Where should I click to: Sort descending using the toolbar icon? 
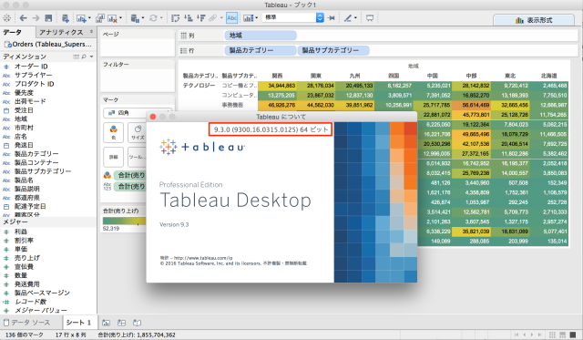coord(201,18)
